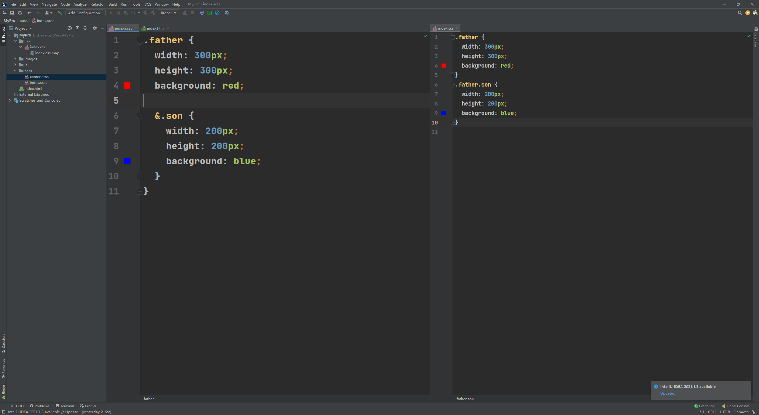This screenshot has height=415, width=759.
Task: Click blue color swatch in index.css gutter
Action: tap(444, 113)
